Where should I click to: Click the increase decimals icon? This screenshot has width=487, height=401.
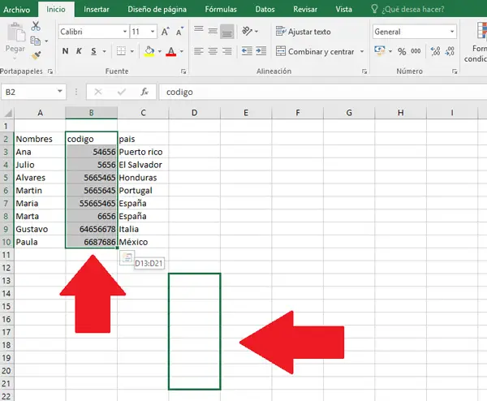tap(435, 51)
